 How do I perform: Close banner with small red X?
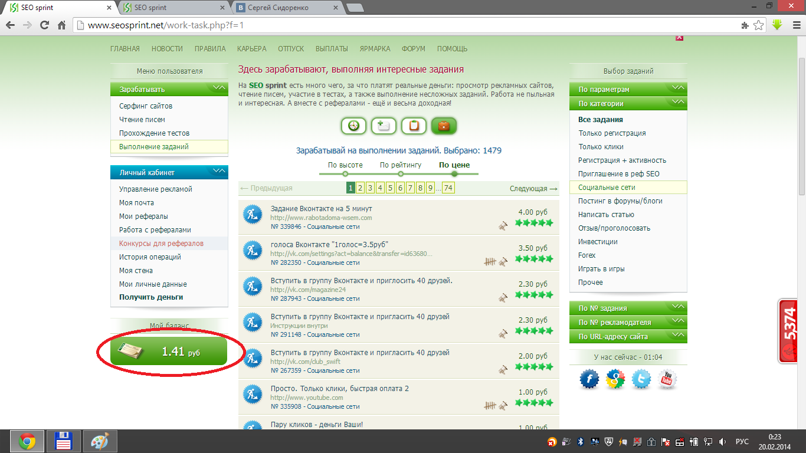[x=679, y=38]
